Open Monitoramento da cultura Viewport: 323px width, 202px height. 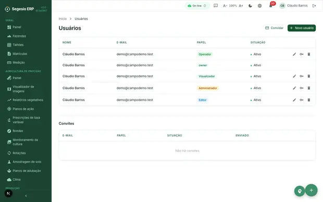click(x=26, y=142)
